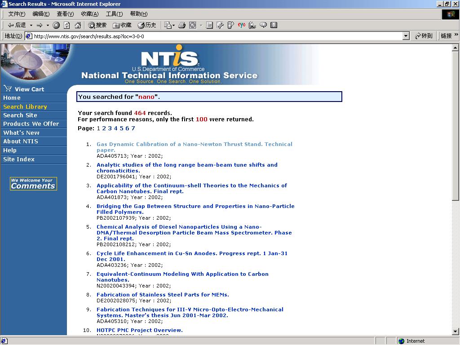The height and width of the screenshot is (345, 460).
Task: Open About NTIS in sidebar
Action: [21, 142]
